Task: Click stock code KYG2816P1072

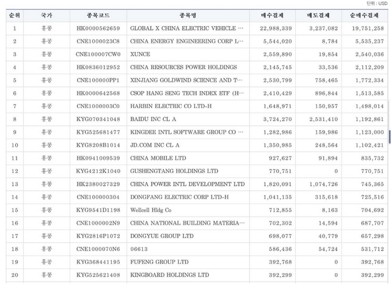Action: tap(98, 236)
